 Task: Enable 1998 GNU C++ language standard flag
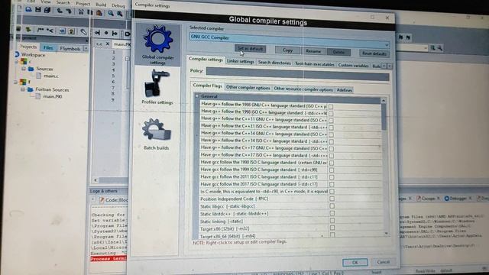click(x=331, y=107)
